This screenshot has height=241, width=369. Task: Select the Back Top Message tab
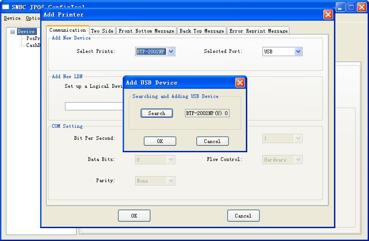tap(202, 31)
